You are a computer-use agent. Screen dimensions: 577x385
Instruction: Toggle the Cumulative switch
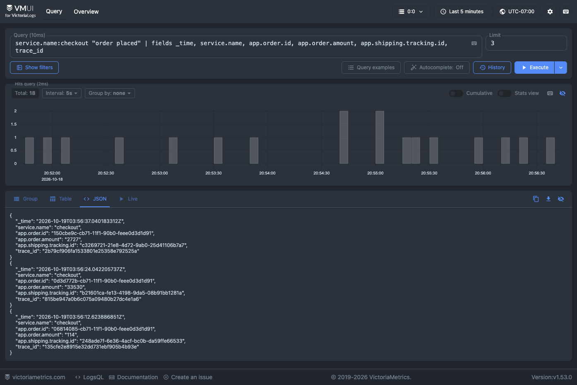tap(456, 93)
